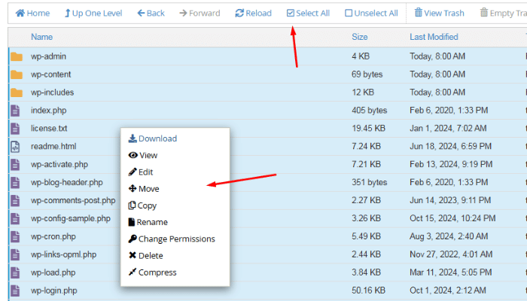Open View Trash
The image size is (527, 301).
click(439, 13)
